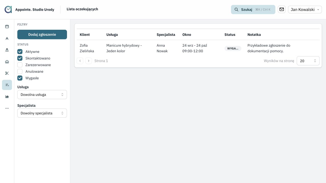
Task: Disable the Wygasłe status filter
Action: tap(20, 78)
